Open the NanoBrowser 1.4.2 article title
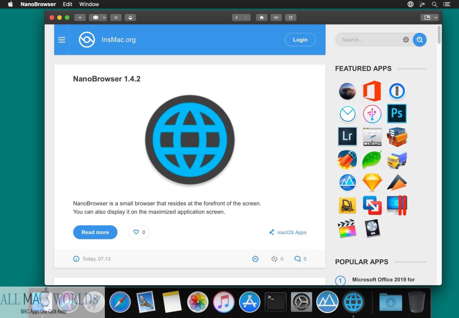The height and width of the screenshot is (318, 459). click(x=107, y=79)
